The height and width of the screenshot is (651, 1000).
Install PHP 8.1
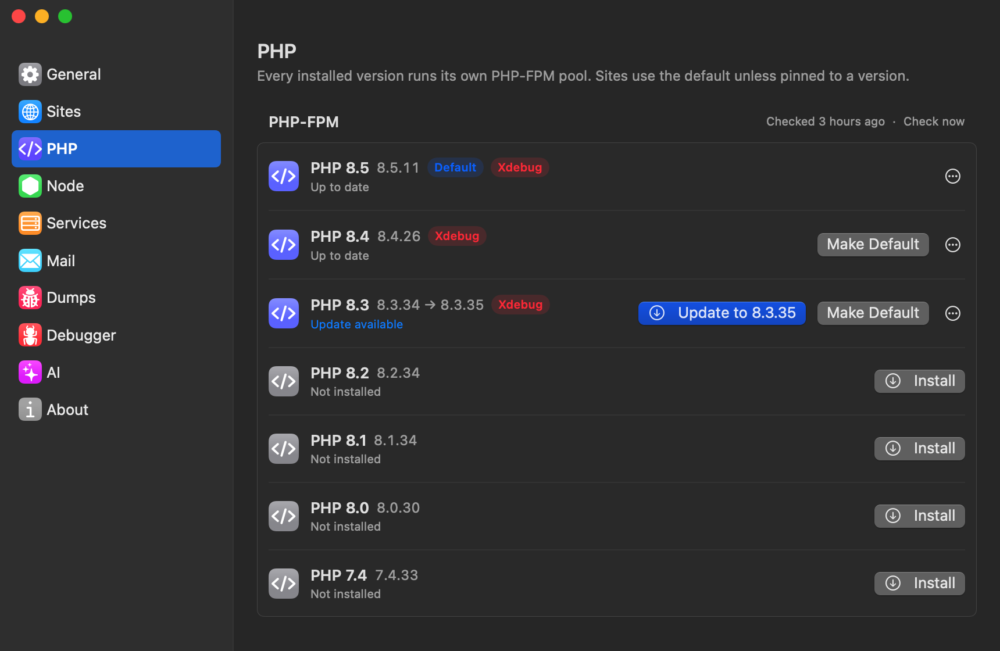coord(920,449)
